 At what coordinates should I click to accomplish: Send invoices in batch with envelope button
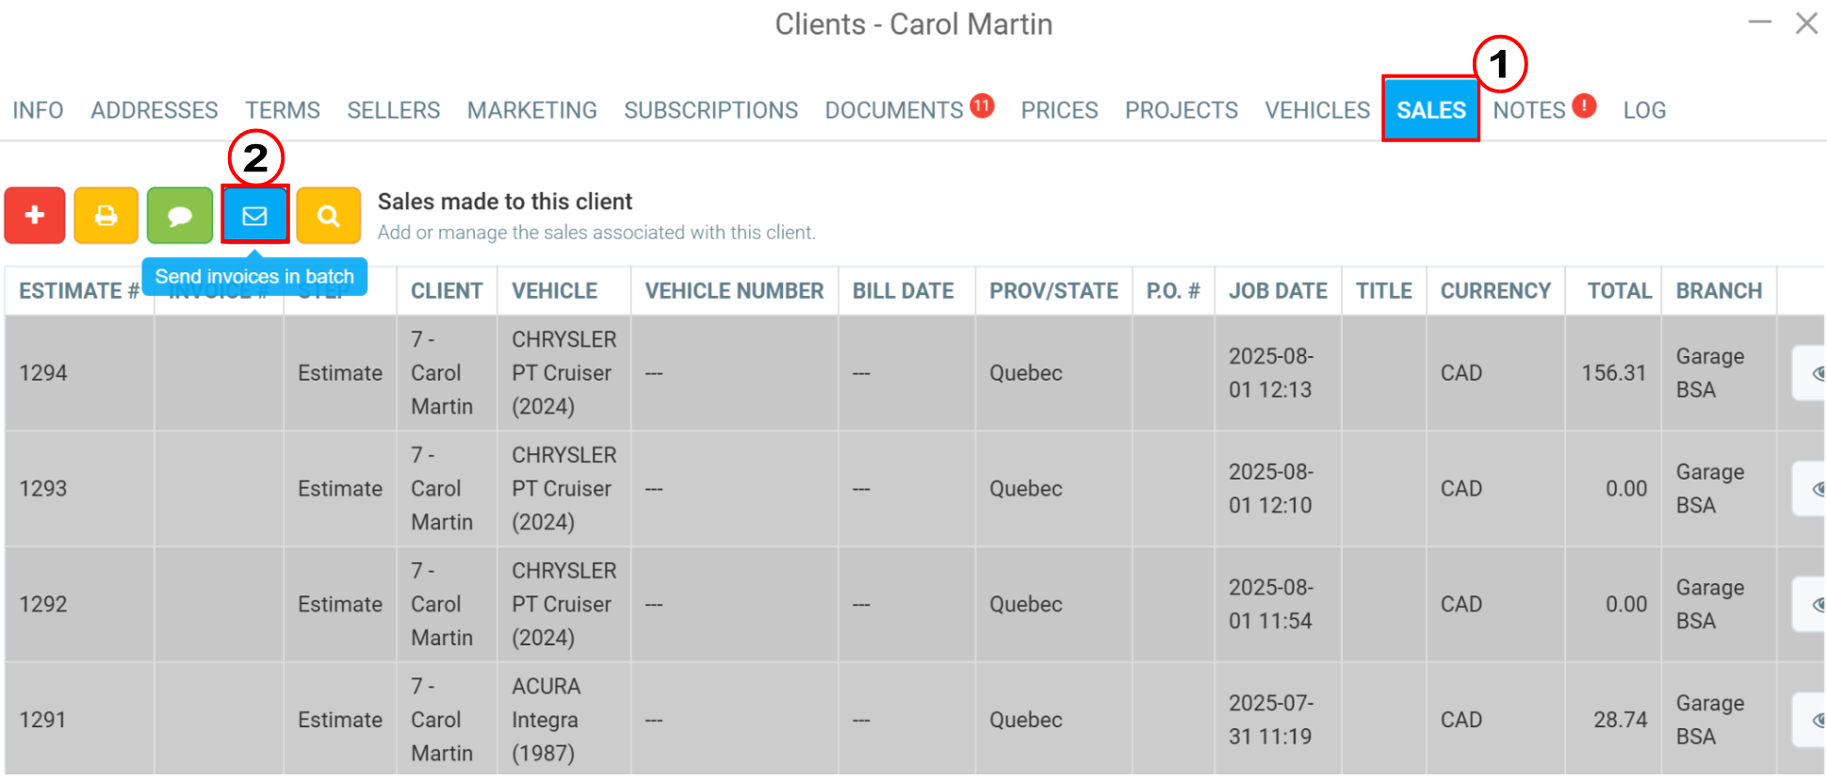tap(254, 216)
